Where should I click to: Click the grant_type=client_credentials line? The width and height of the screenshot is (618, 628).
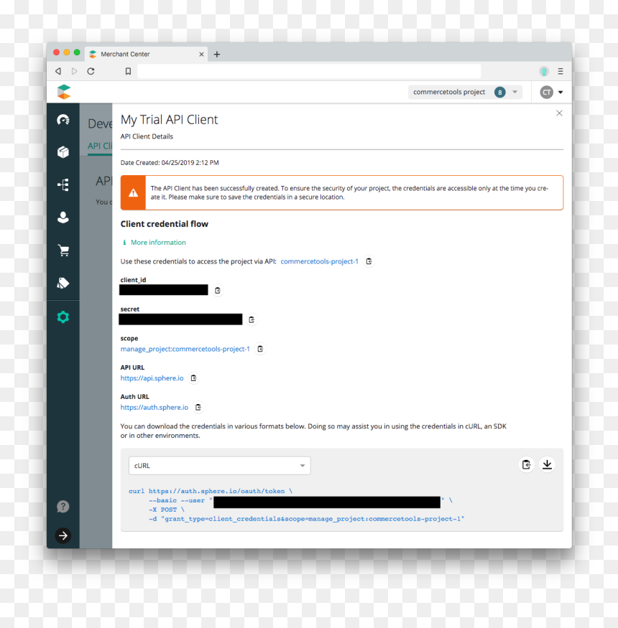point(306,519)
